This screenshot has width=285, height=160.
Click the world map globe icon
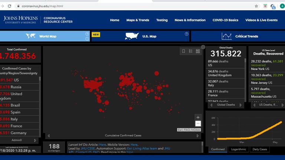tap(30, 36)
